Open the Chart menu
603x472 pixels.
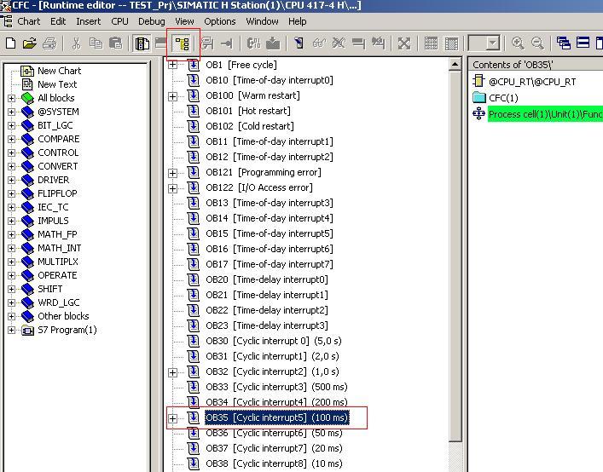pyautogui.click(x=28, y=21)
